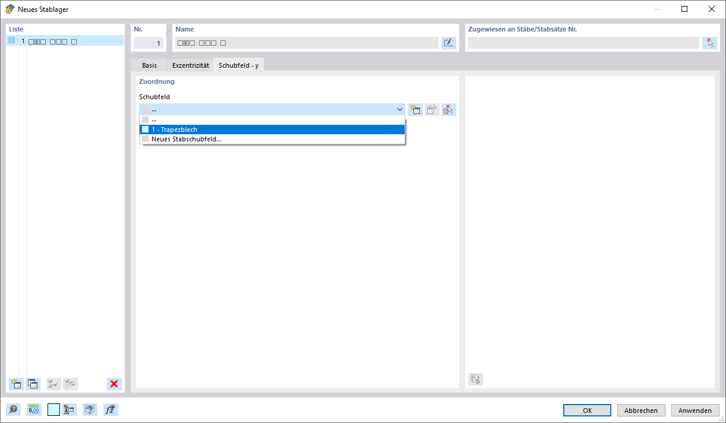Edit the name with the pencil icon
The width and height of the screenshot is (726, 423).
pyautogui.click(x=449, y=43)
